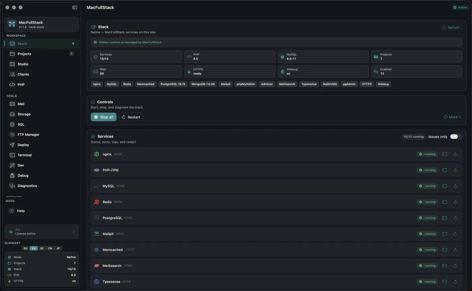Toggle the Issues only switch
The height and width of the screenshot is (291, 472).
[456, 137]
